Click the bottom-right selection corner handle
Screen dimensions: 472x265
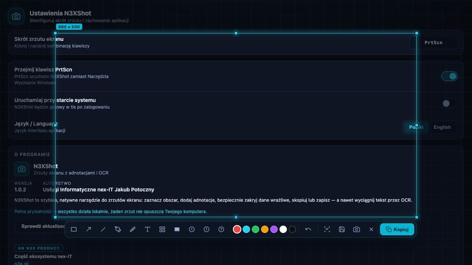point(417,217)
